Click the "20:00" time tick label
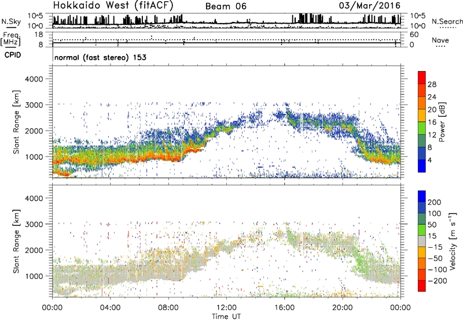This screenshot has width=463, height=320. tap(343, 307)
